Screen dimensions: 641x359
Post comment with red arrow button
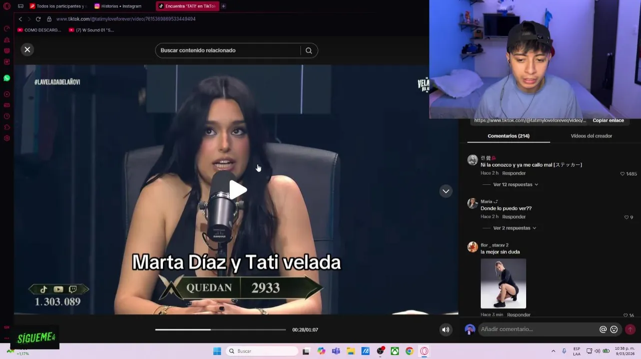pos(630,329)
